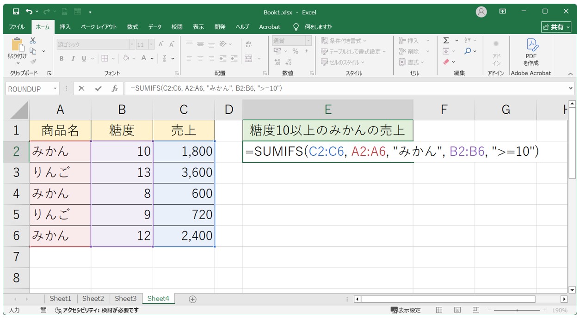Click the Copy icon in the clipboard group
This screenshot has width=580, height=318.
click(33, 51)
